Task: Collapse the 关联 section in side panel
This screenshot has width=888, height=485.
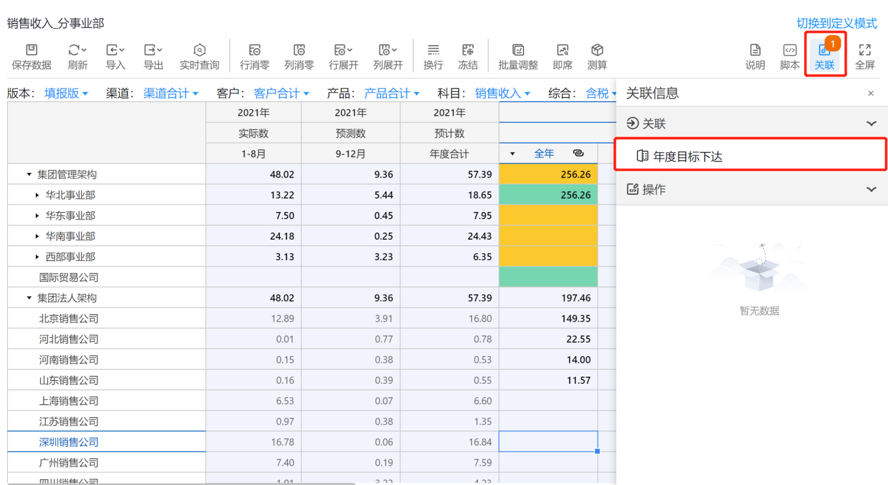Action: tap(871, 124)
